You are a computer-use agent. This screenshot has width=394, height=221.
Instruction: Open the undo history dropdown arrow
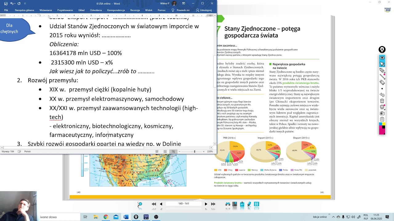pyautogui.click(x=15, y=4)
